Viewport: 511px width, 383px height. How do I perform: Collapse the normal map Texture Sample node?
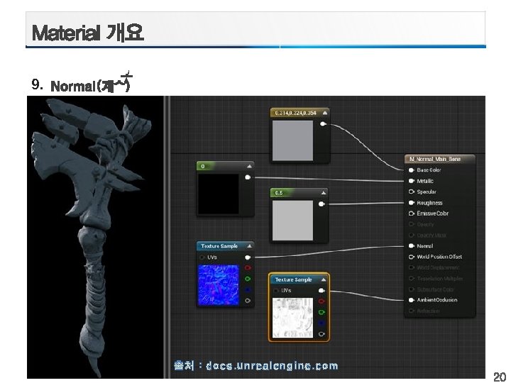click(x=249, y=246)
